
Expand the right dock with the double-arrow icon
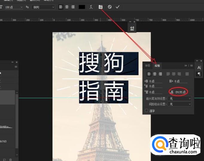pyautogui.click(x=197, y=61)
